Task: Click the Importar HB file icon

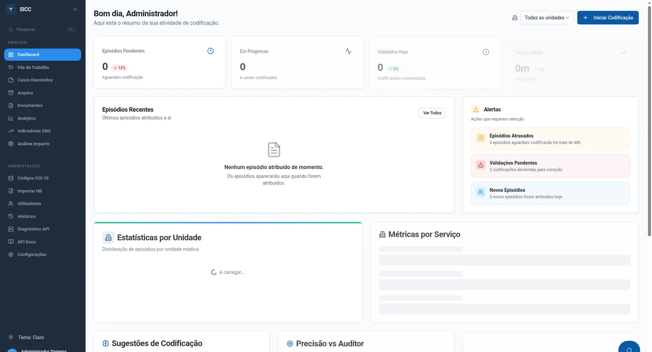Action: coord(11,191)
